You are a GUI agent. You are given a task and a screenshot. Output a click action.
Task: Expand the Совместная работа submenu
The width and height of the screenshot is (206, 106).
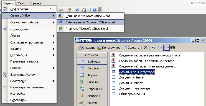[29, 22]
